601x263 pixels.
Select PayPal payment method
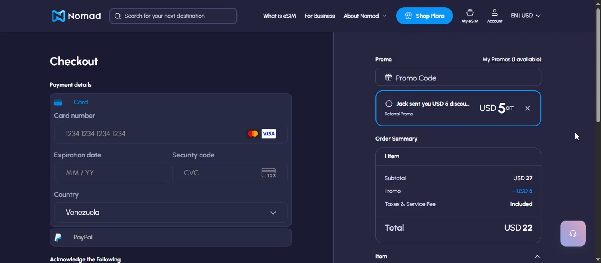[x=83, y=237]
